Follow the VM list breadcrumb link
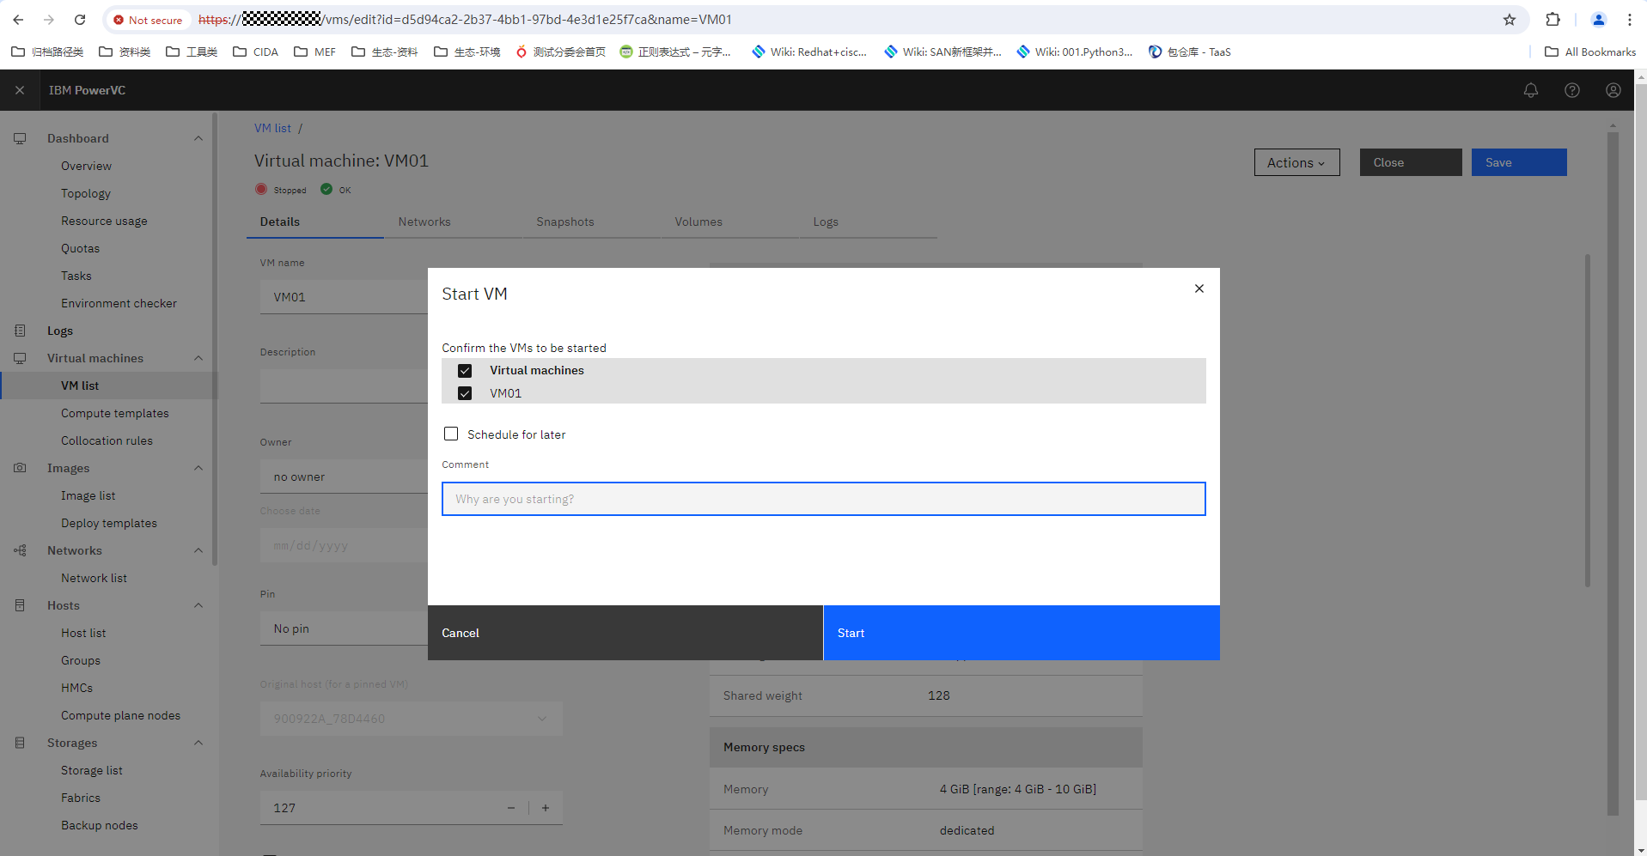Viewport: 1647px width, 856px height. tap(272, 128)
